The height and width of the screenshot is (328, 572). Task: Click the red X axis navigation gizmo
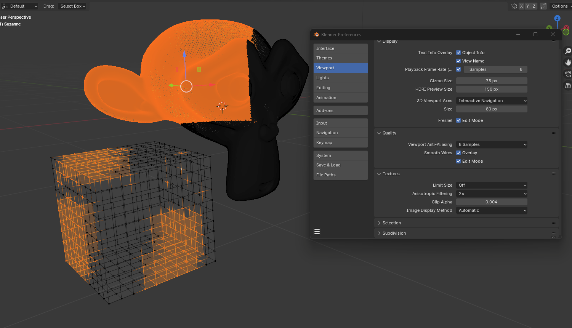click(x=567, y=27)
